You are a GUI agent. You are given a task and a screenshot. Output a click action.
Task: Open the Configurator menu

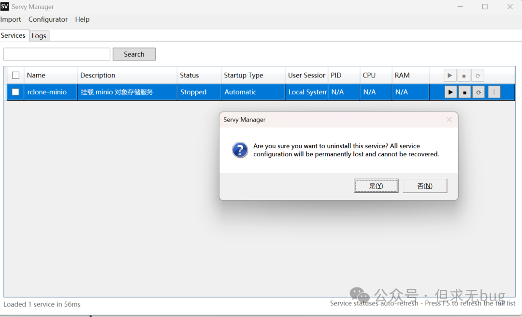[x=48, y=19]
